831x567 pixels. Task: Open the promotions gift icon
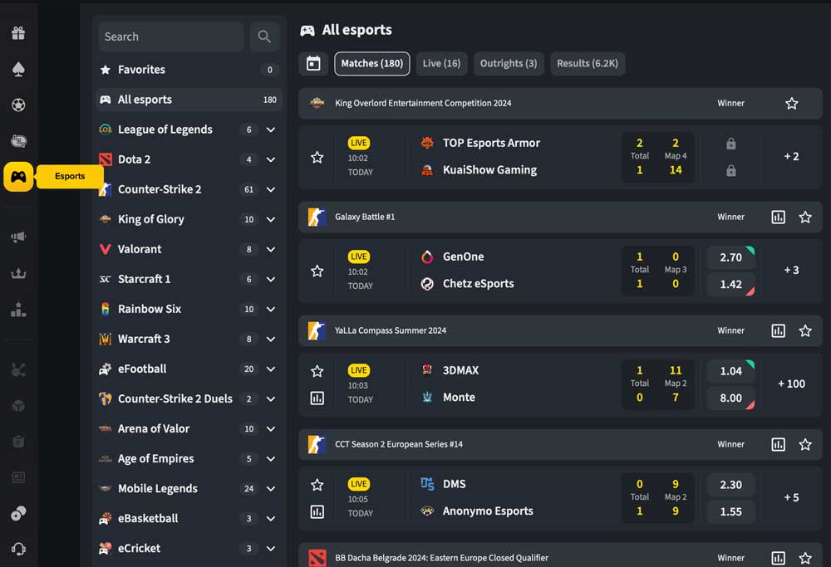pos(17,32)
